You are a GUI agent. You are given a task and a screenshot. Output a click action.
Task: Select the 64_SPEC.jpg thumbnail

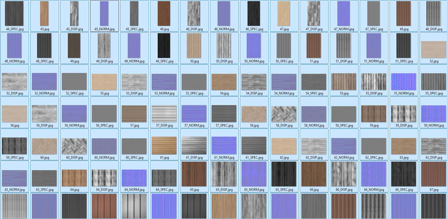pyautogui.click(x=164, y=178)
